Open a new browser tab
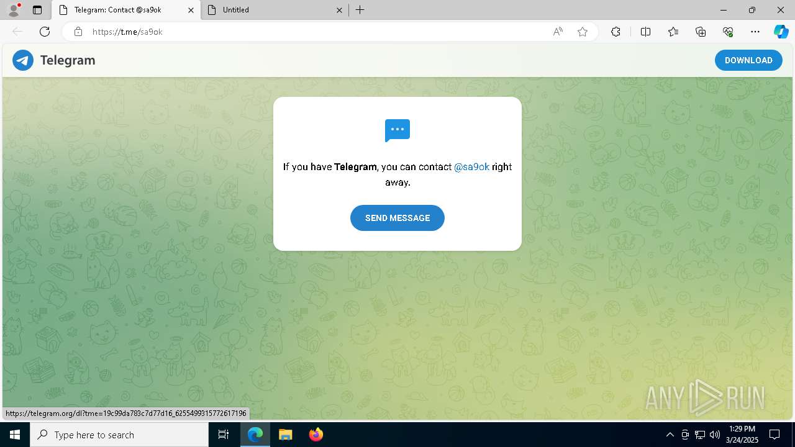The height and width of the screenshot is (447, 795). tap(360, 10)
